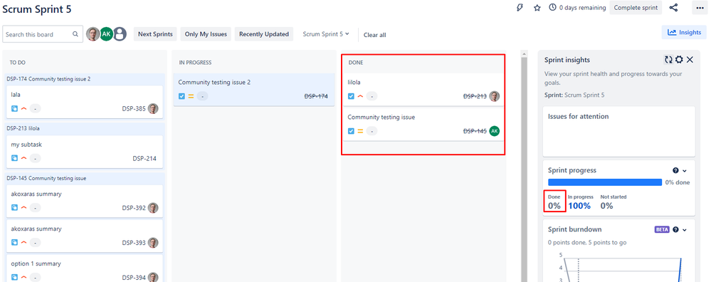Click the Complete sprint button

[x=636, y=8]
